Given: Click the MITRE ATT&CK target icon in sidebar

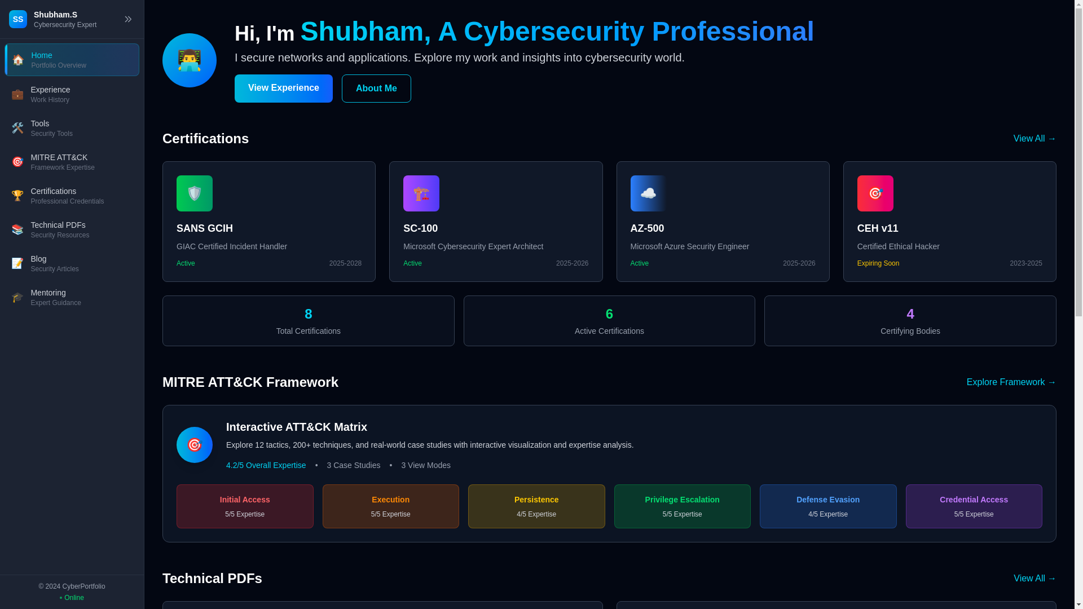Looking at the screenshot, I should [x=17, y=162].
